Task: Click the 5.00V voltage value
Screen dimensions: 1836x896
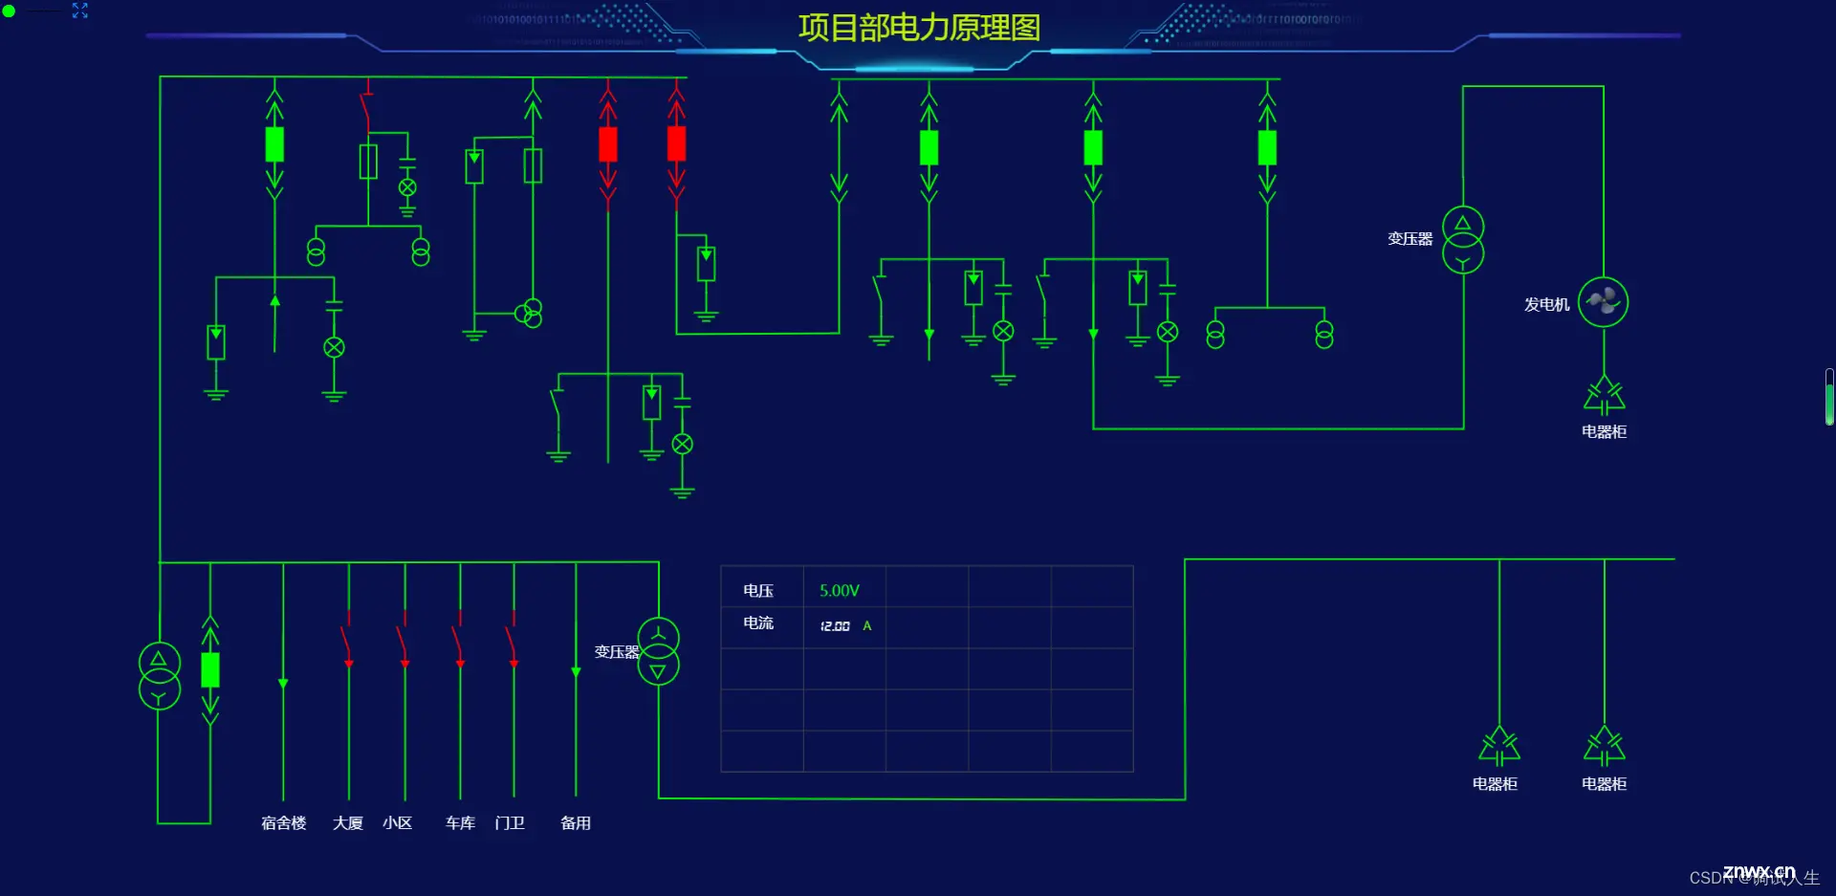Action: tap(840, 591)
